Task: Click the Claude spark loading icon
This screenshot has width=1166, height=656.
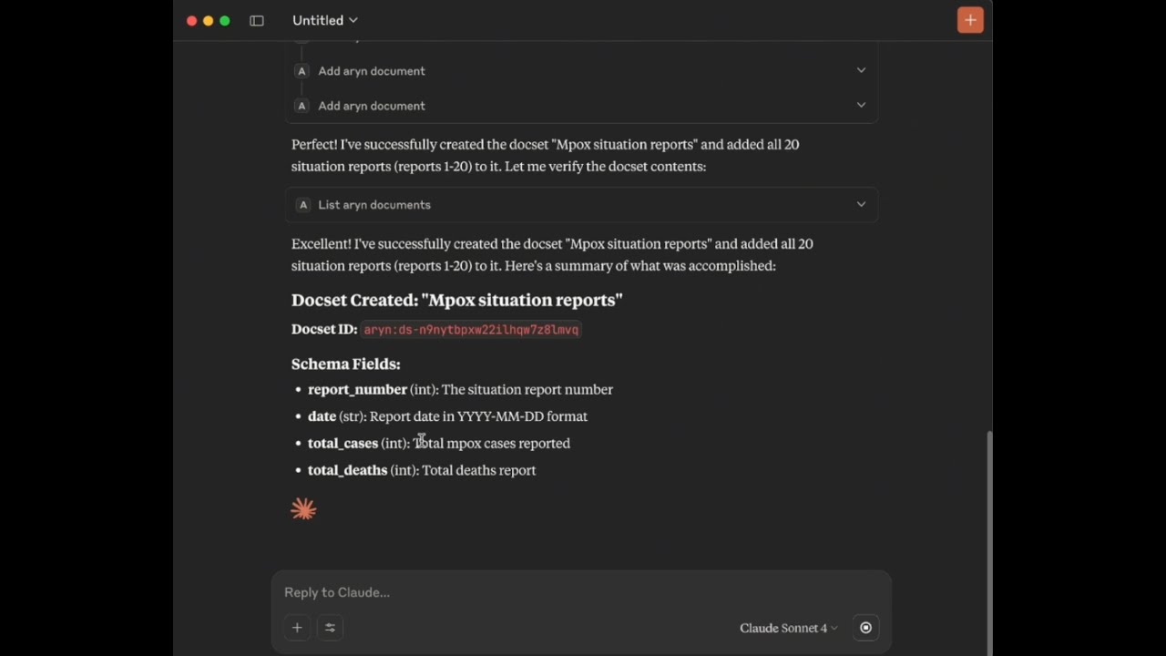Action: pos(303,509)
